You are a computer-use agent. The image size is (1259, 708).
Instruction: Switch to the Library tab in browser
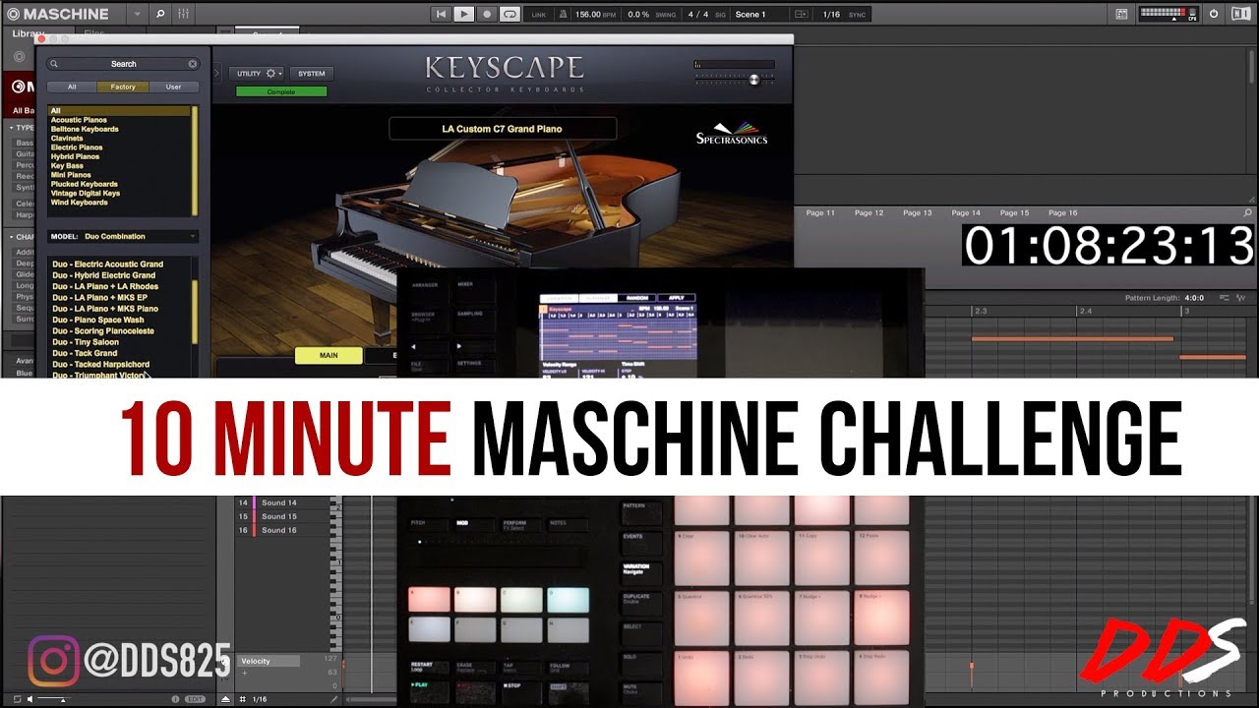[x=28, y=33]
